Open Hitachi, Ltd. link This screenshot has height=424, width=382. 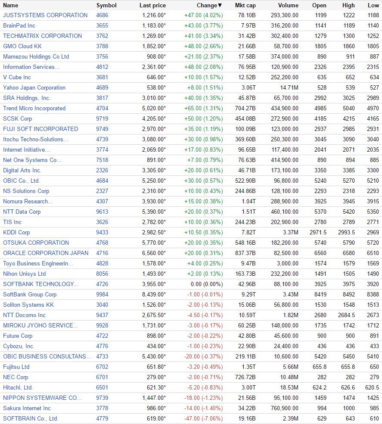click(18, 387)
